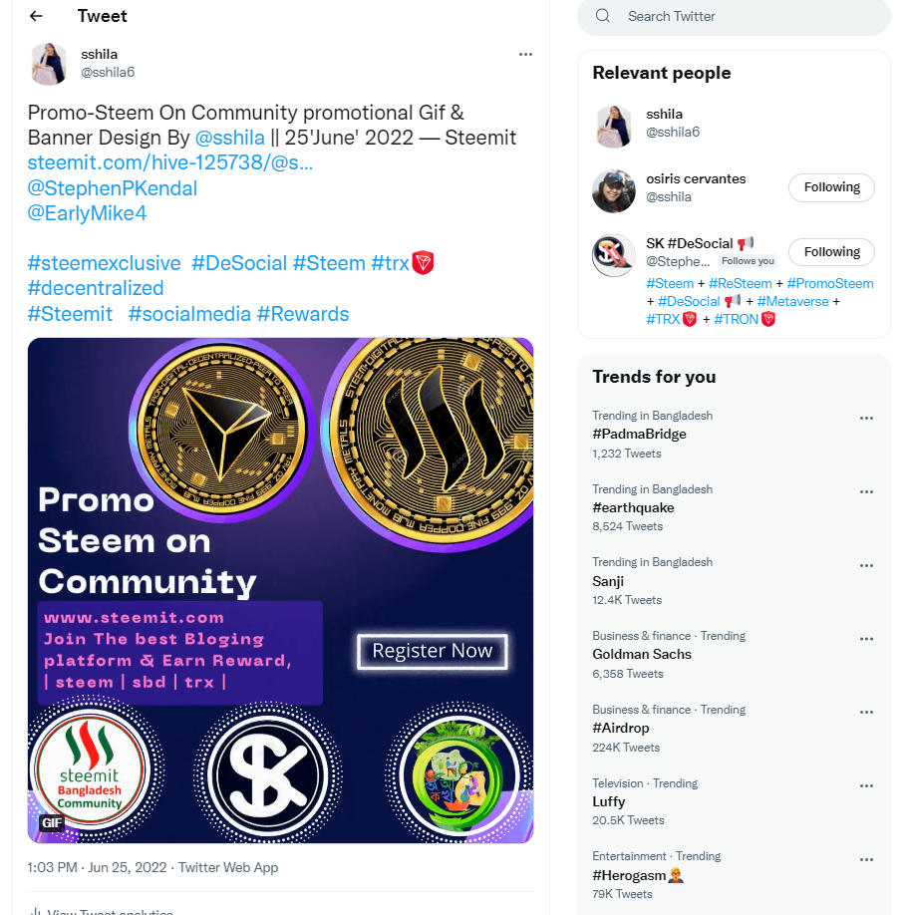This screenshot has width=913, height=915.
Task: Open sshila's avatar on the tweet
Action: click(x=49, y=64)
